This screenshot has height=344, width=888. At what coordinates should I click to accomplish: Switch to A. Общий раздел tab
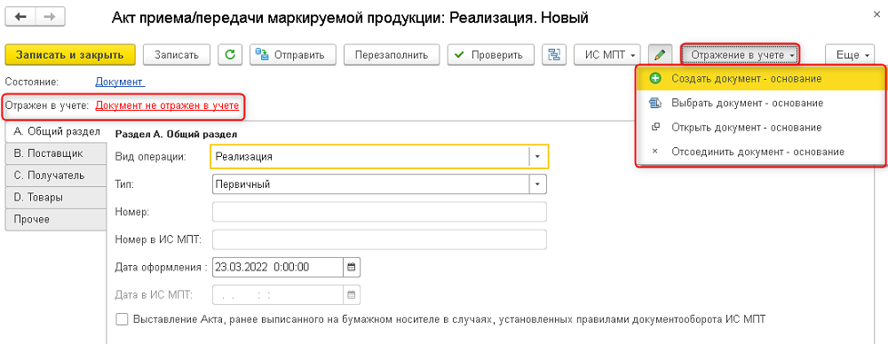click(56, 131)
